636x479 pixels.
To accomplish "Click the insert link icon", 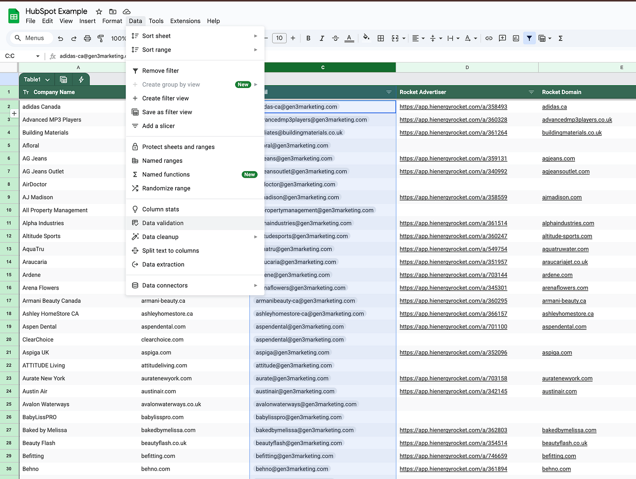I will coord(489,38).
